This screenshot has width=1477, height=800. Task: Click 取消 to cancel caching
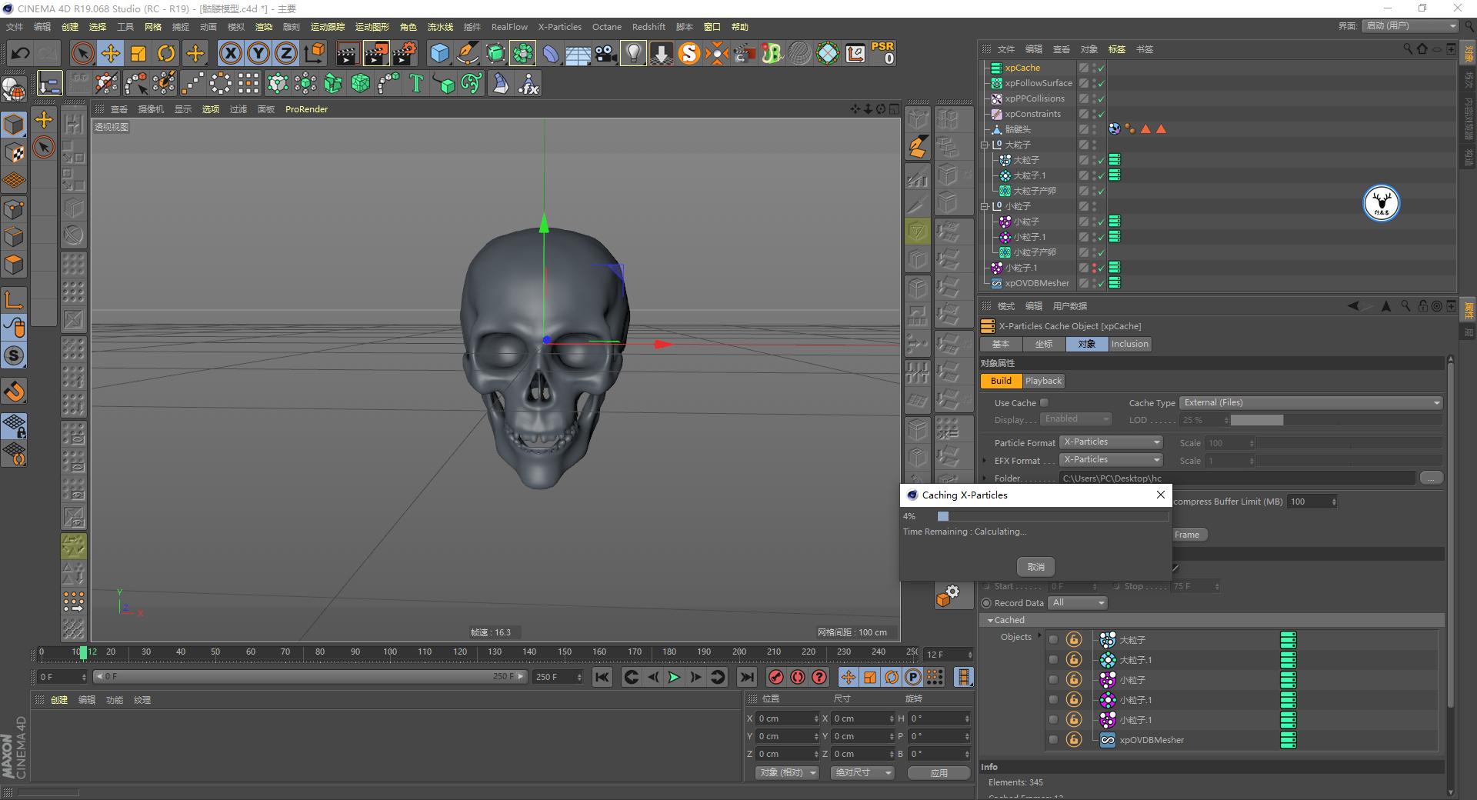pos(1035,567)
